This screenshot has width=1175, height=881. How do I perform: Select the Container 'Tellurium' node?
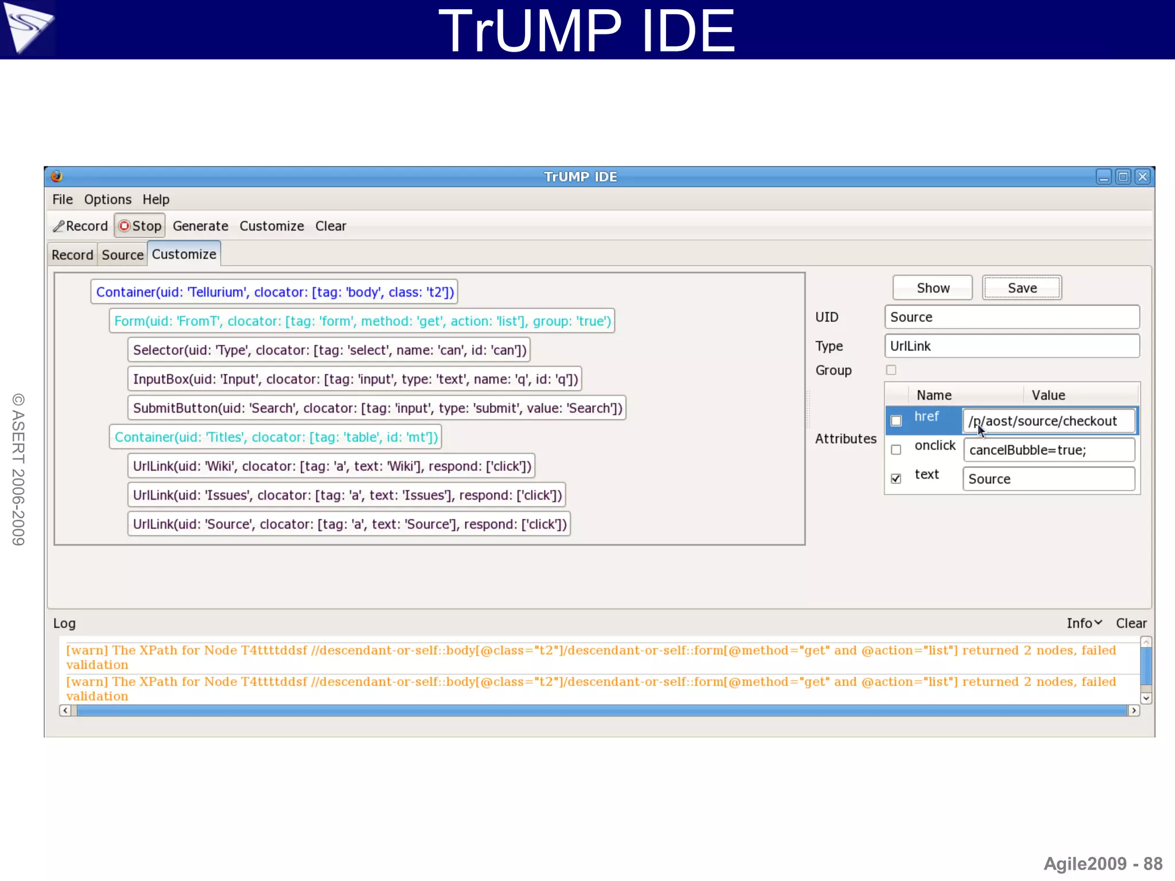coord(274,292)
